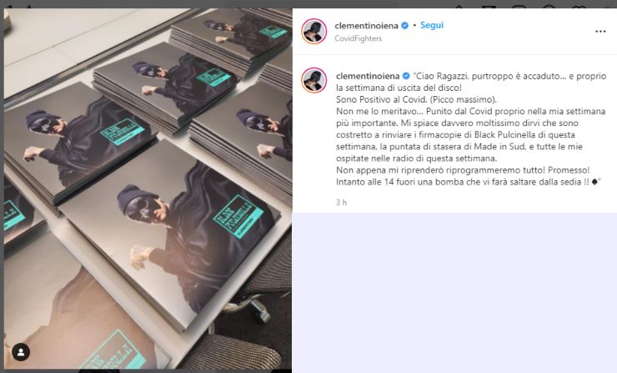Click clementinoiena username in the caption

tap(368, 76)
